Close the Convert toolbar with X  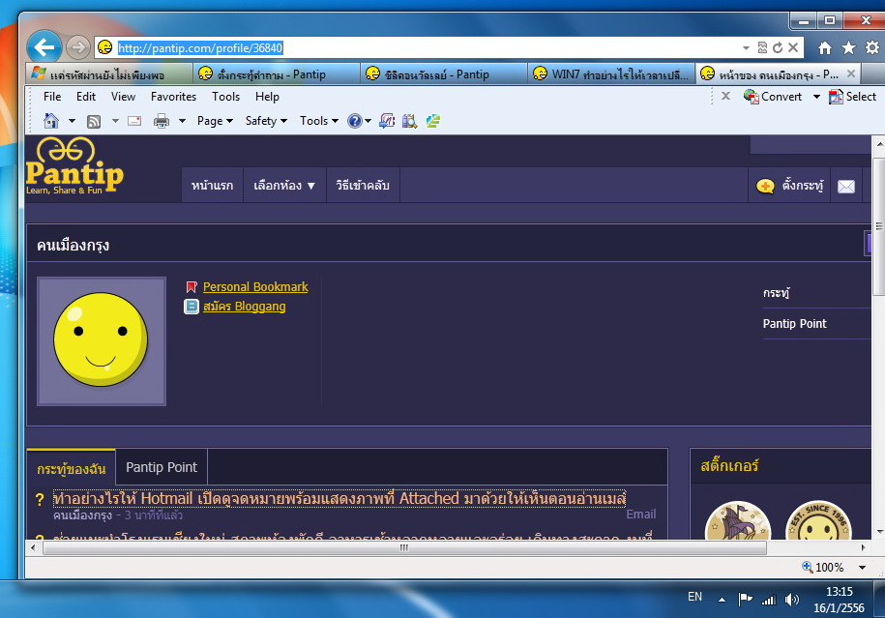click(725, 96)
